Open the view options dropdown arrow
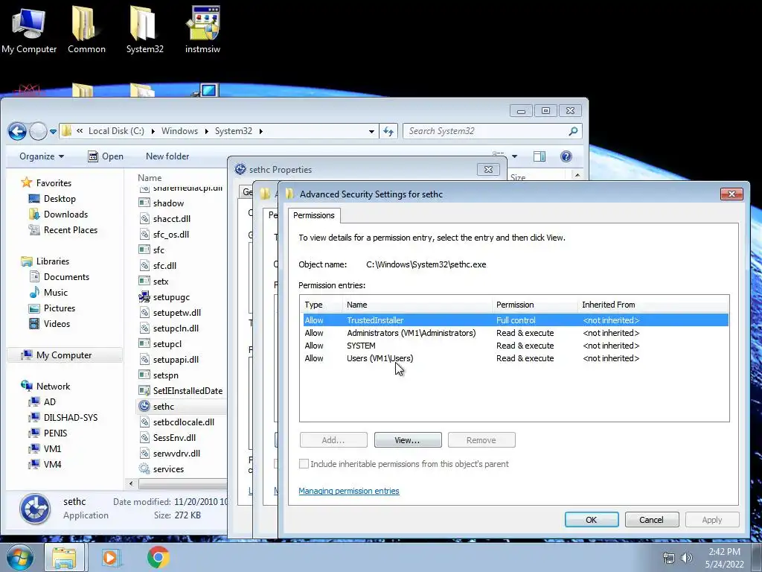 tap(515, 156)
